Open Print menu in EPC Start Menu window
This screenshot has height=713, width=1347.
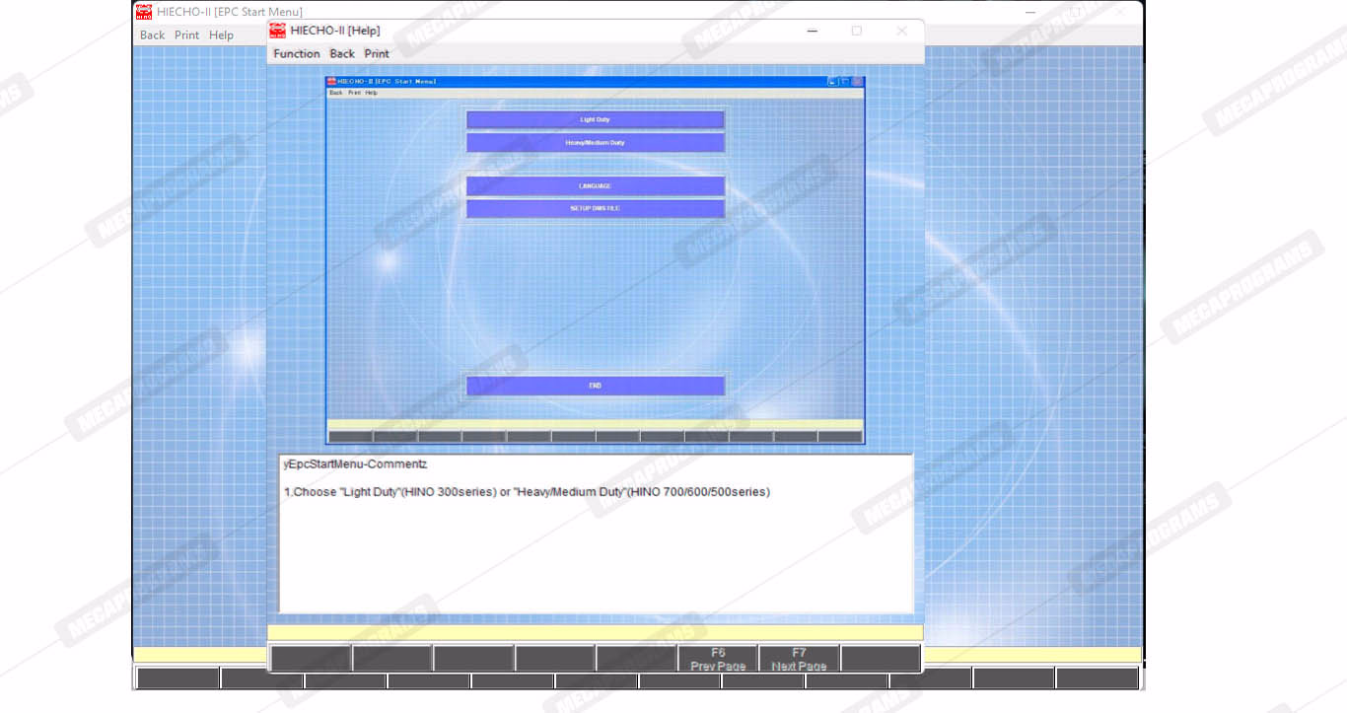coord(186,36)
